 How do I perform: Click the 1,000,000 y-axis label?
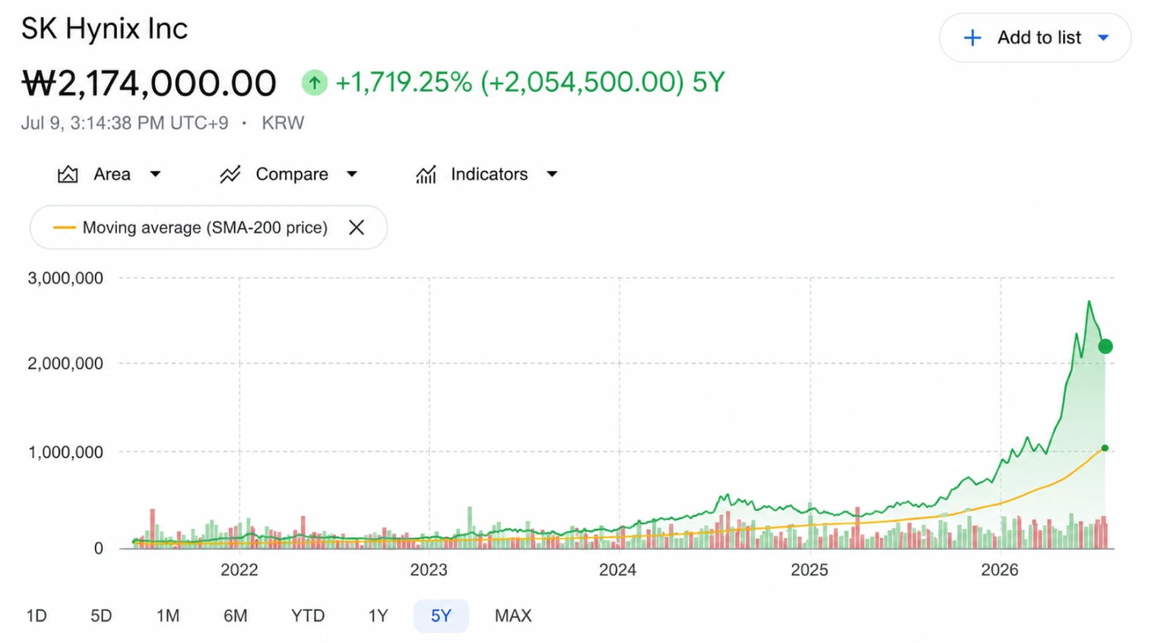pos(65,452)
